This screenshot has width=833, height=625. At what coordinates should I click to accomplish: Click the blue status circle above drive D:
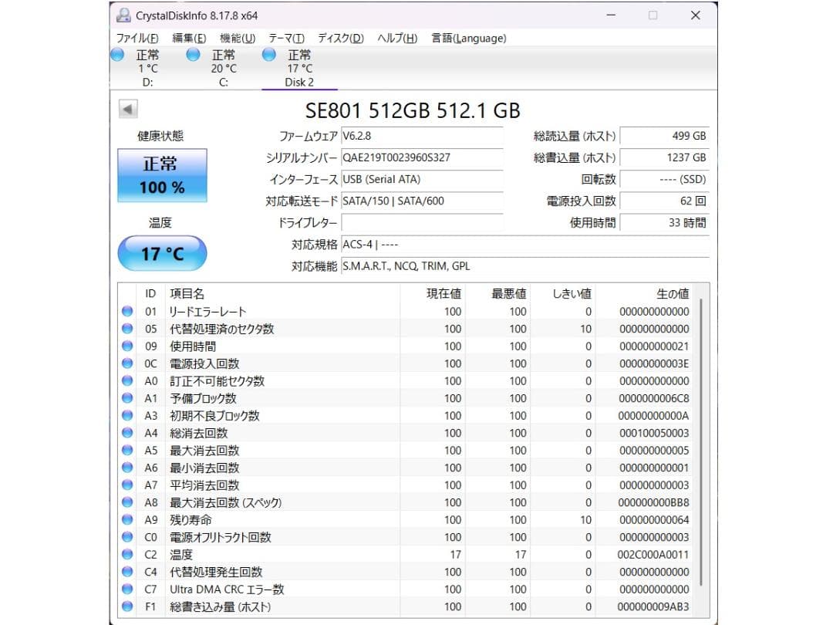pos(117,55)
